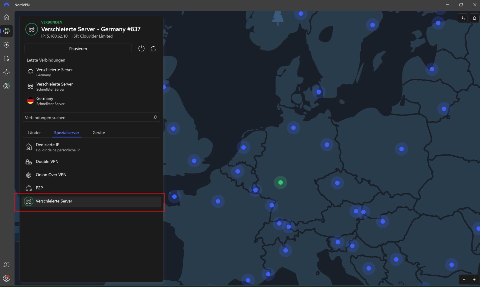Click the Double VPN lock icon
This screenshot has height=287, width=480.
pos(29,162)
